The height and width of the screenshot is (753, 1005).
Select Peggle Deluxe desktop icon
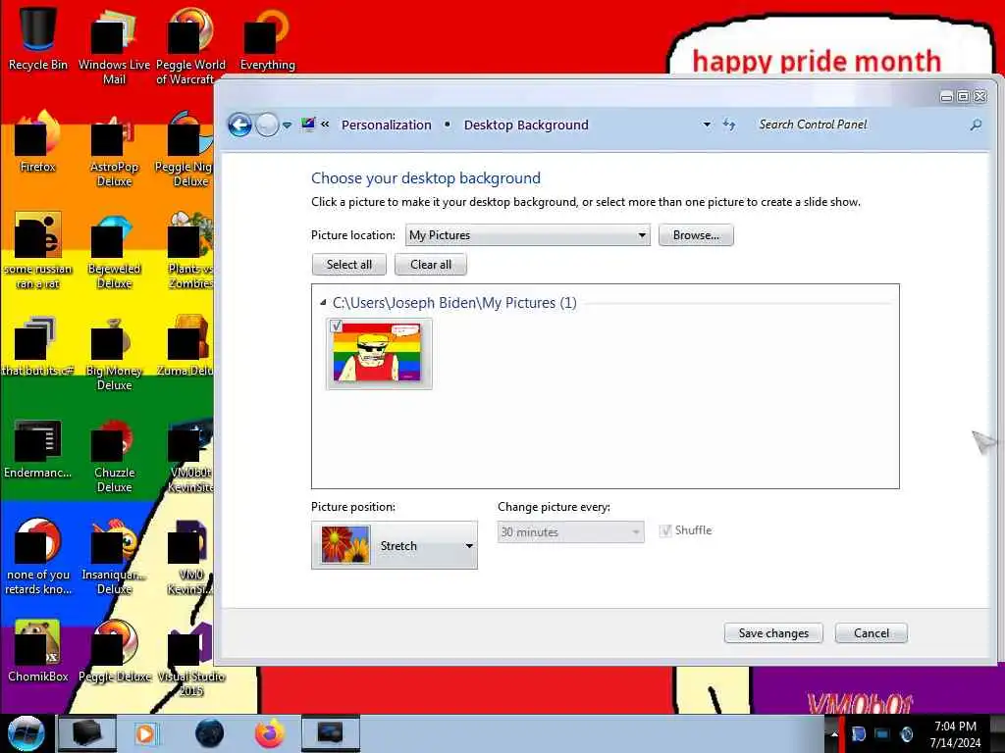(x=114, y=651)
